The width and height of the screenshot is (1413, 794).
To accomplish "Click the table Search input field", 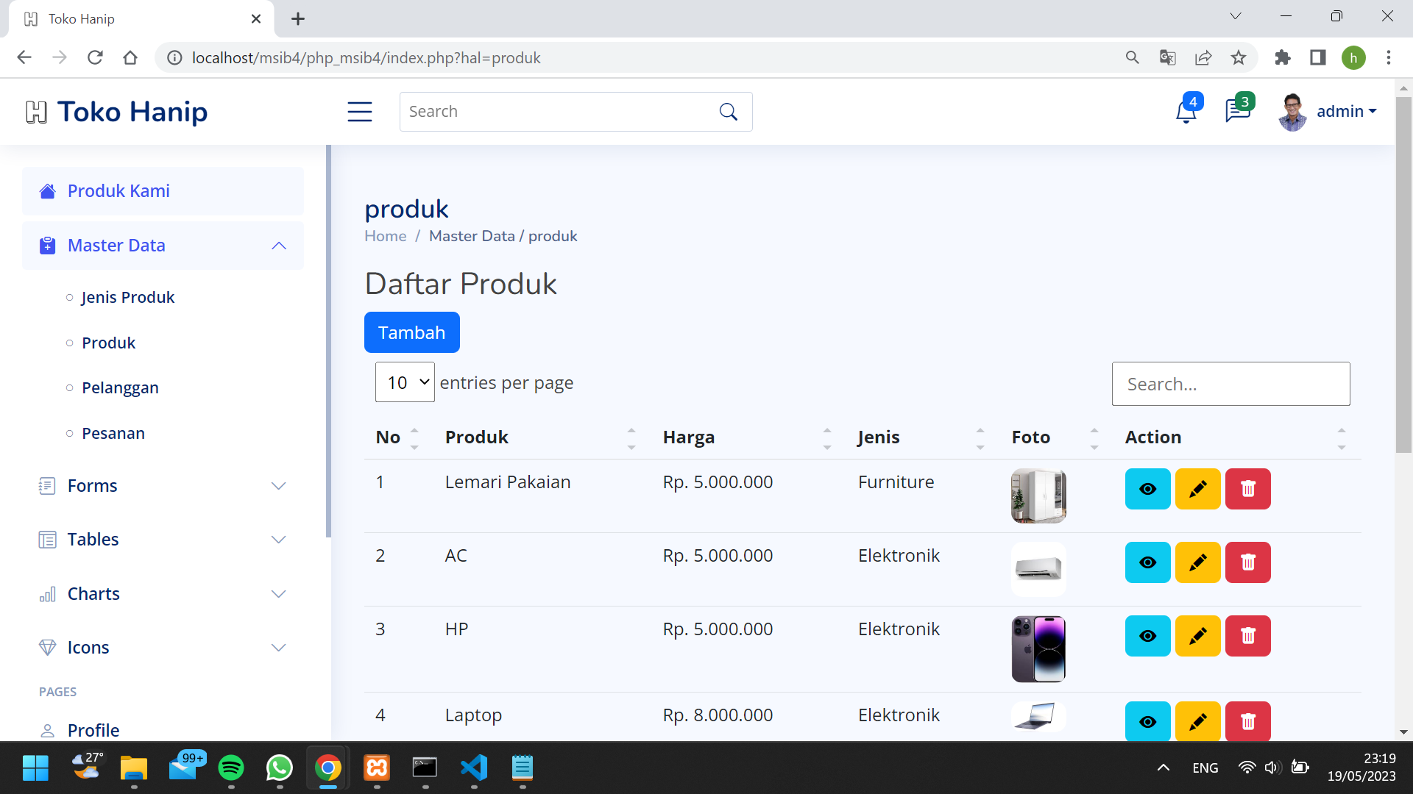I will pos(1230,384).
